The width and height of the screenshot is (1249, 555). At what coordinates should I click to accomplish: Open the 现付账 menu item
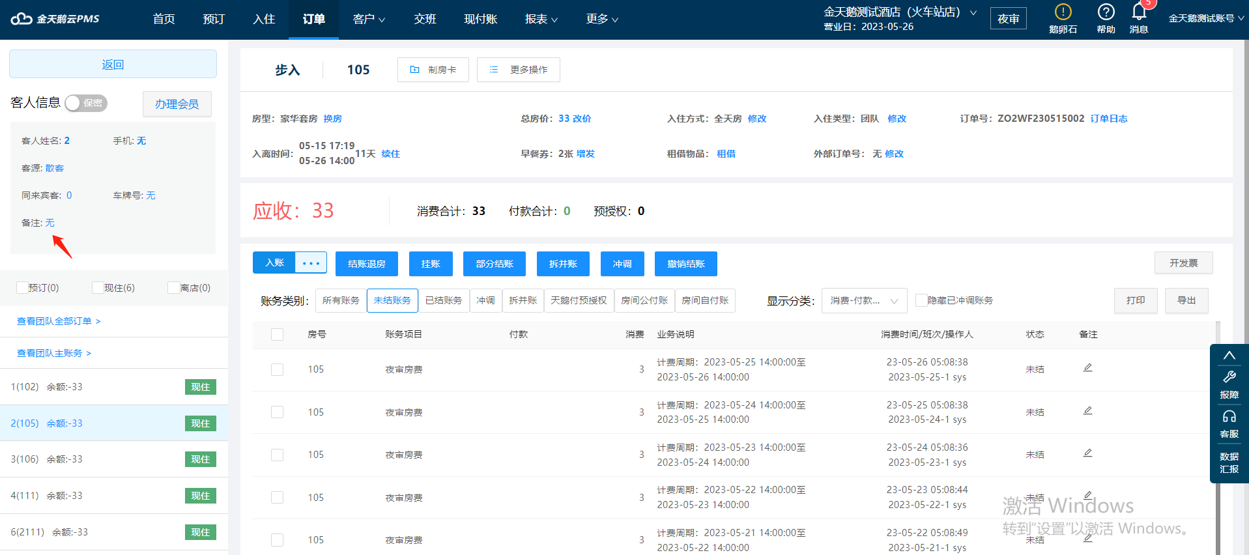[481, 20]
